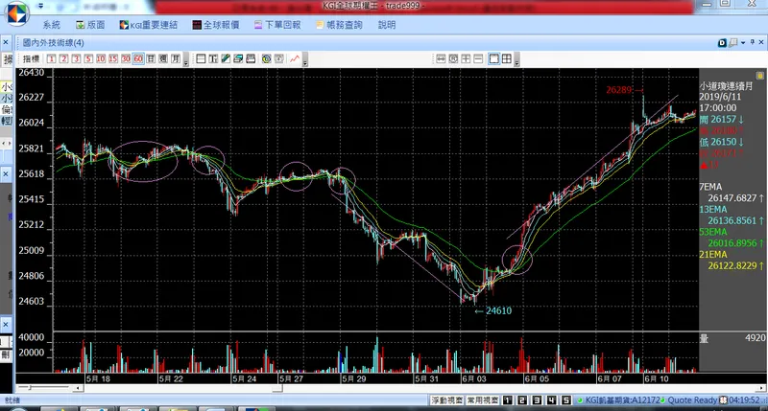The width and height of the screenshot is (768, 411).
Task: Click the scrollbar right arrow
Action: pyautogui.click(x=761, y=389)
